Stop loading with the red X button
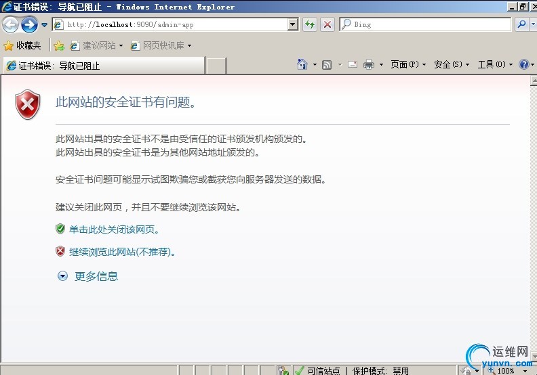The height and width of the screenshot is (375, 537). (327, 24)
